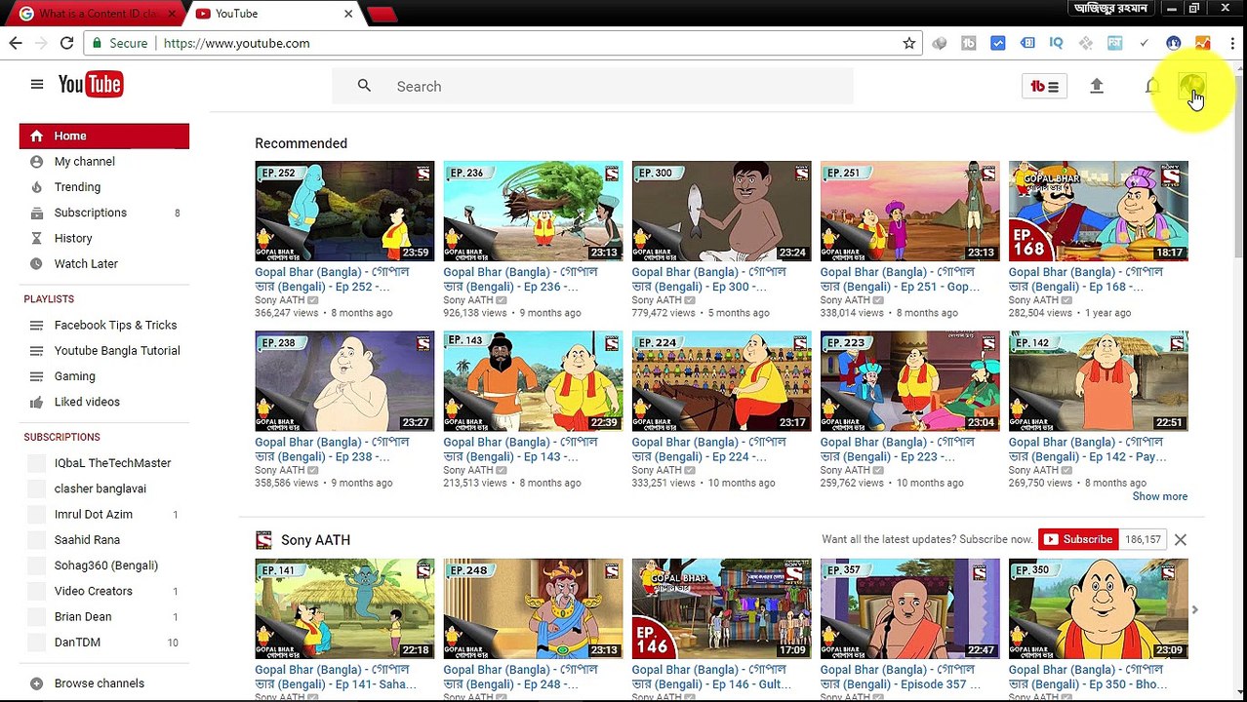Show next Sony AATH videos arrow
The width and height of the screenshot is (1247, 702).
coord(1194,609)
